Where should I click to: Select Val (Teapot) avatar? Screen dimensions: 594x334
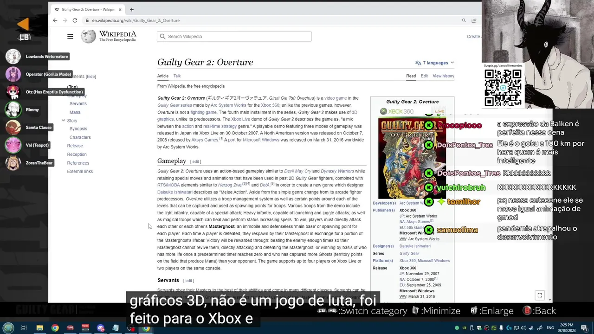point(13,145)
